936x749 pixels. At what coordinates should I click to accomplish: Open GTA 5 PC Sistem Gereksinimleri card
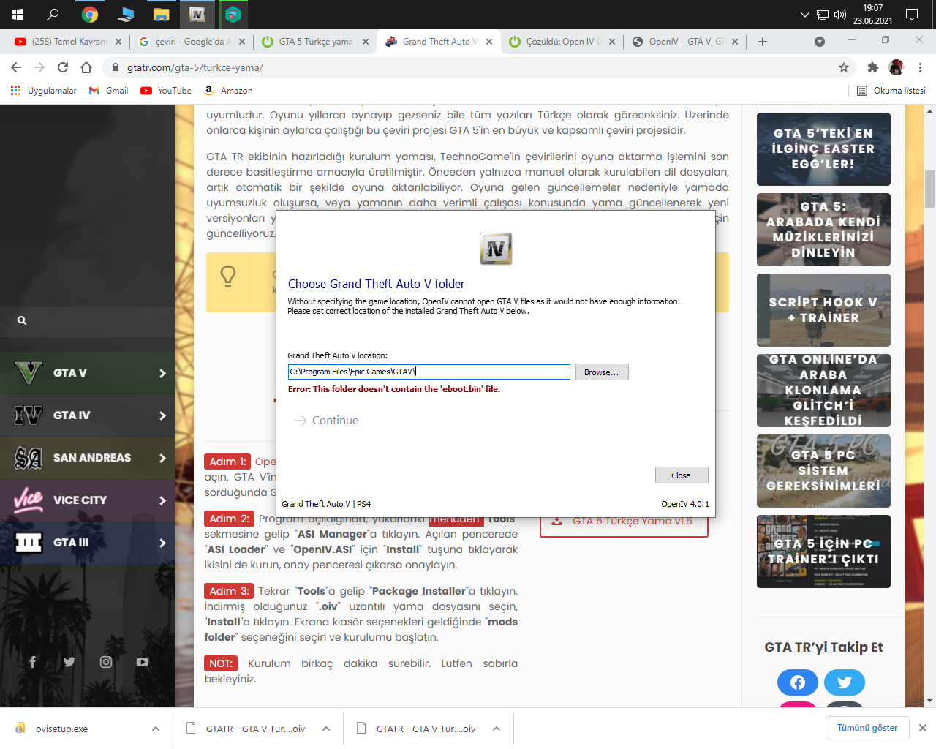823,471
